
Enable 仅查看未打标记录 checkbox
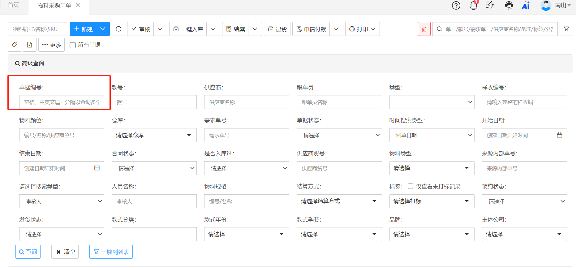tap(411, 186)
